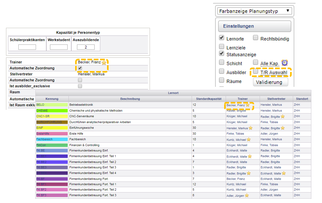Click the Stellvertreter column header in Lernort table

[277, 99]
